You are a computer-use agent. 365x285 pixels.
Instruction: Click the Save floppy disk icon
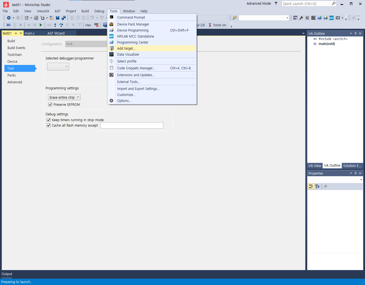58,18
